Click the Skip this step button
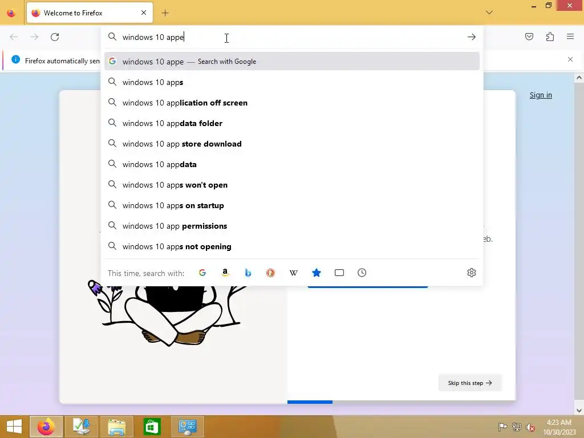Screen dimensions: 584x438 (470, 383)
